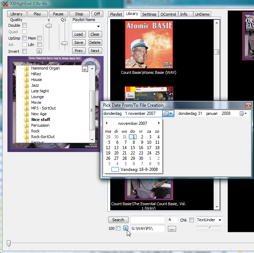254x253 pixels.
Task: Open the From date calendar icon
Action: click(168, 113)
